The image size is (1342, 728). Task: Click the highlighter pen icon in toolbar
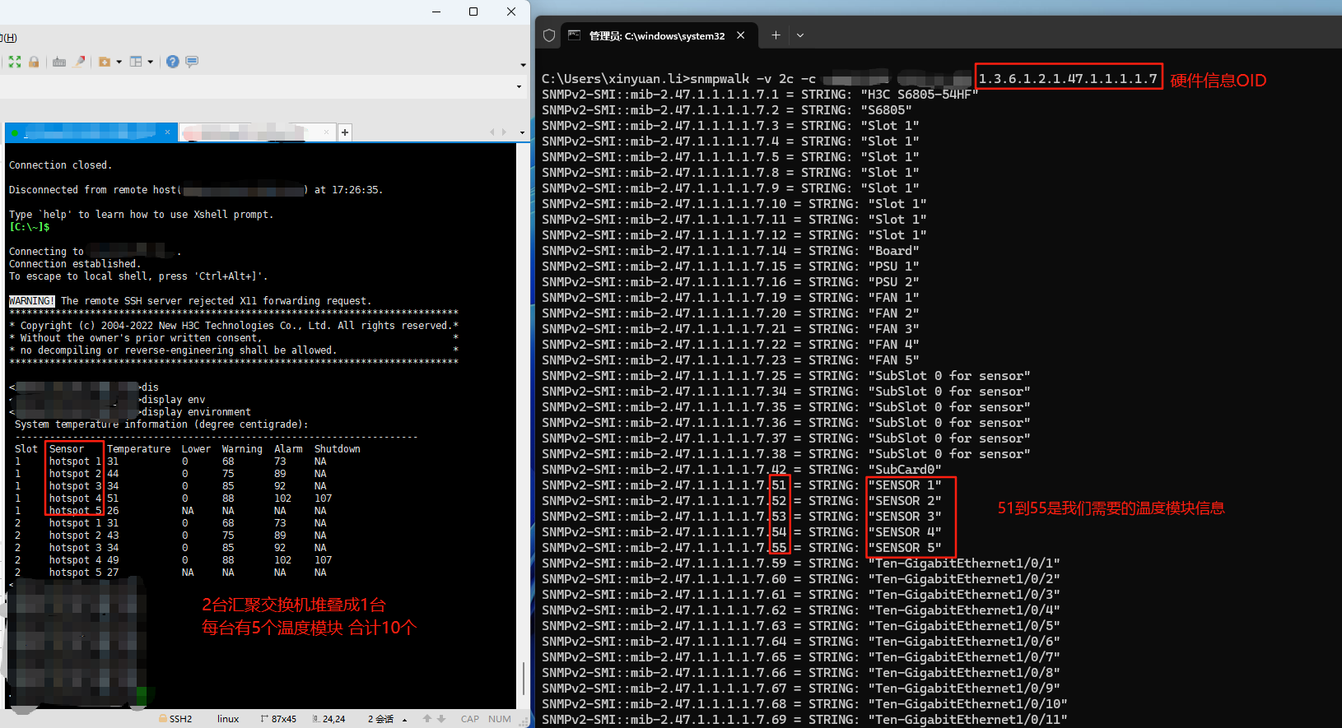[x=80, y=62]
